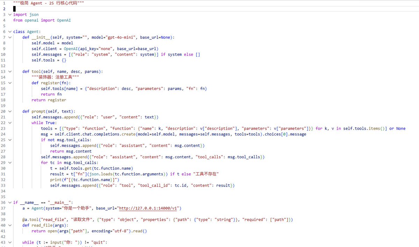
Task: Fold the 'if not msg.tool_calls' block
Action: [x=10, y=140]
